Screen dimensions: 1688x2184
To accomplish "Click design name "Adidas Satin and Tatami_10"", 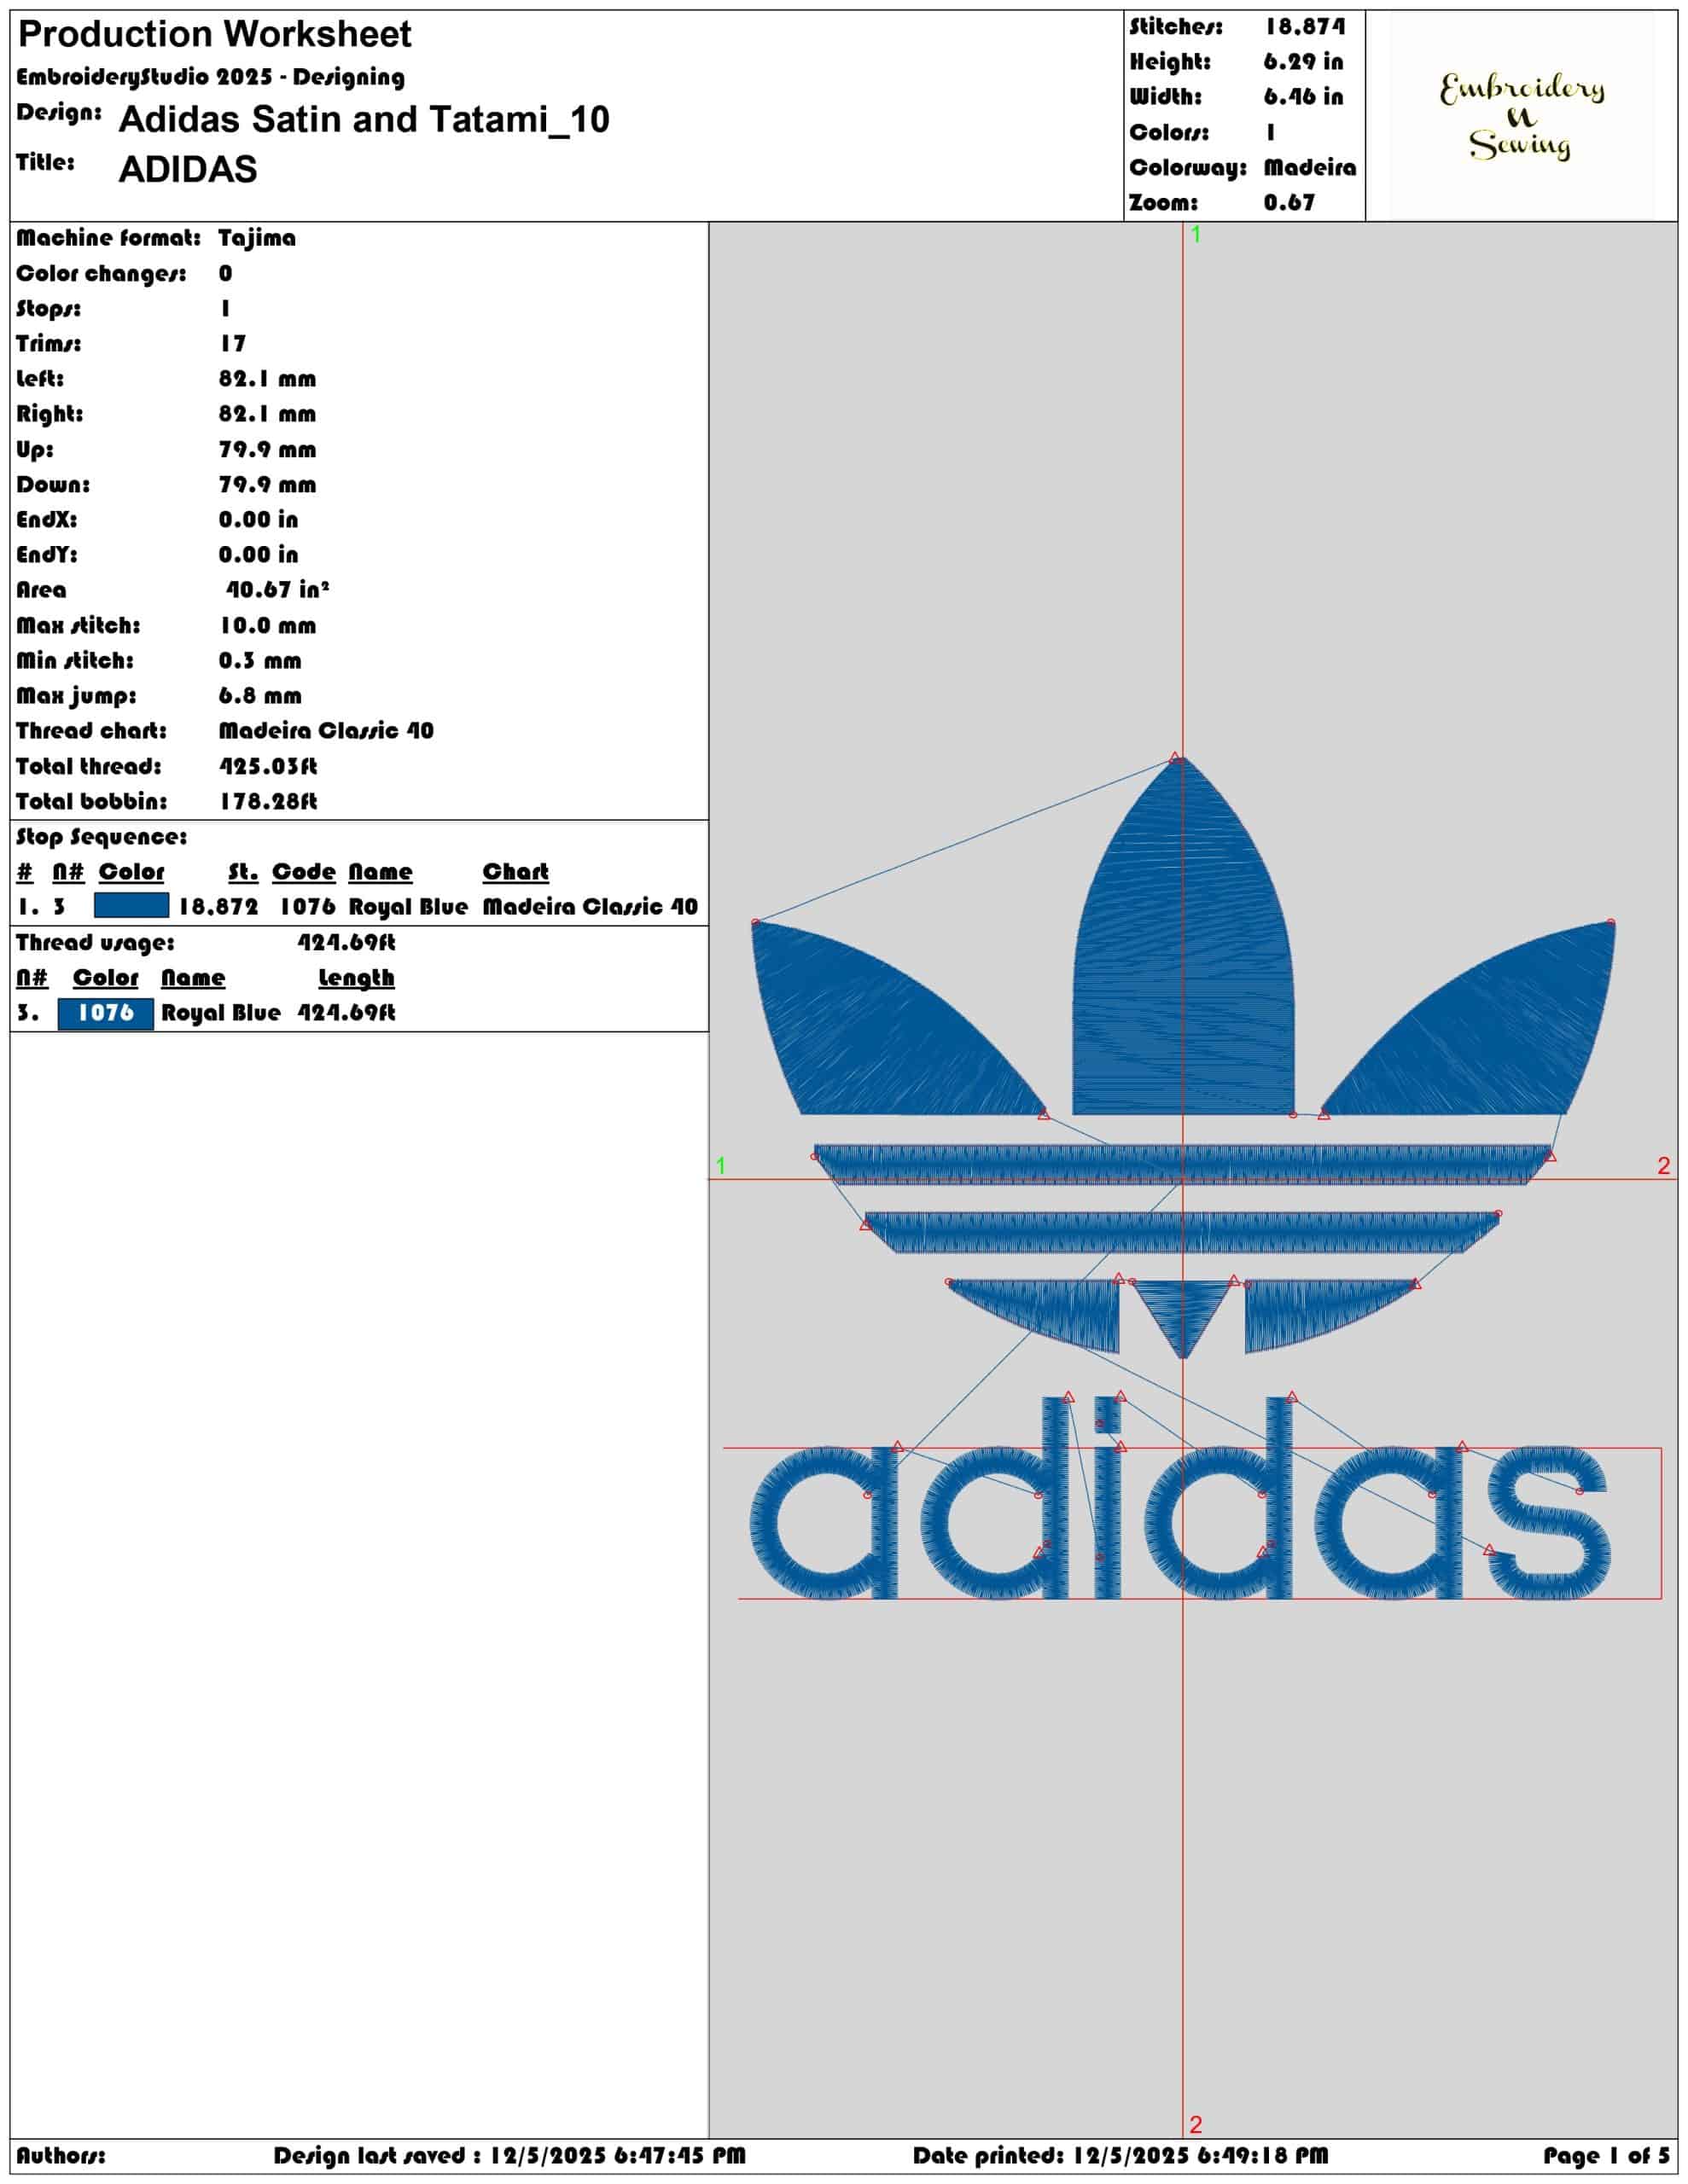I will [364, 119].
